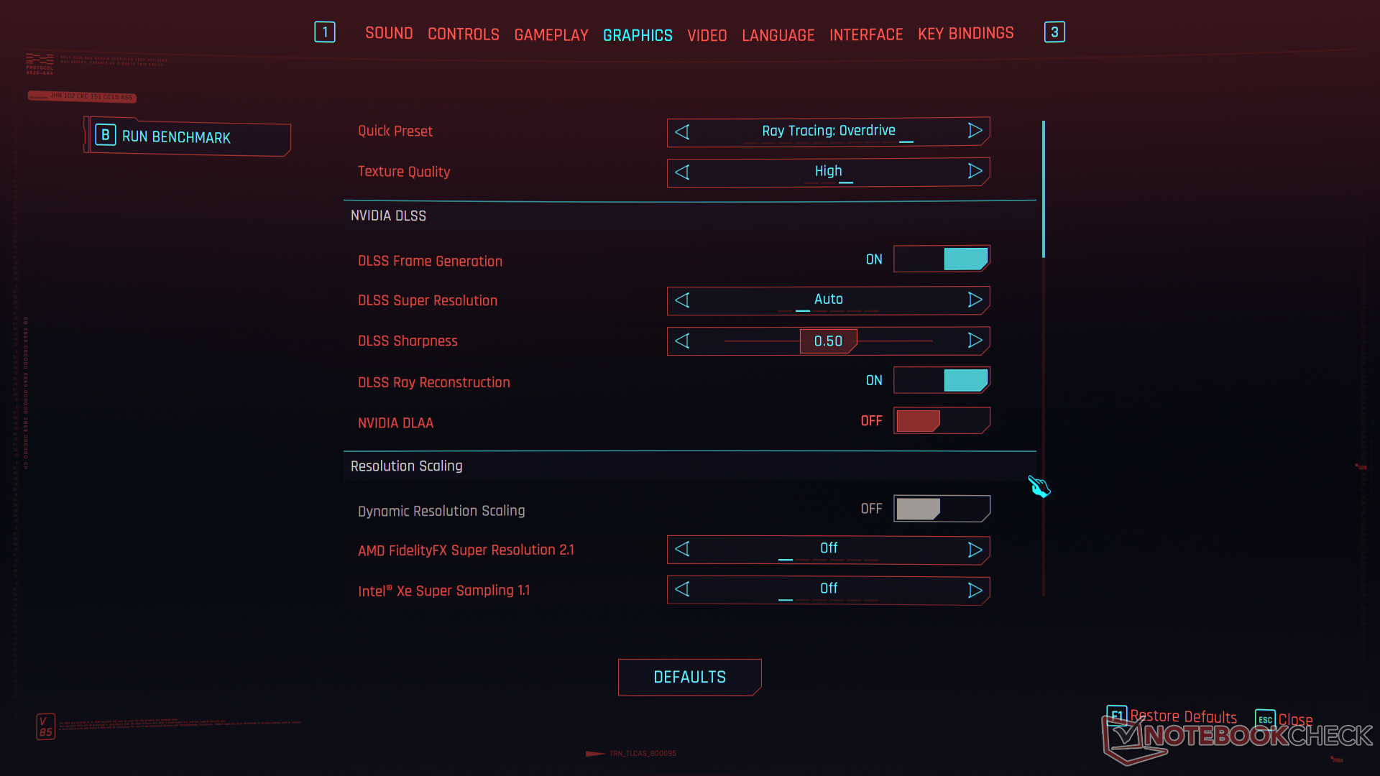The width and height of the screenshot is (1380, 776).
Task: Toggle DLSS Ray Reconstruction on or off
Action: pyautogui.click(x=940, y=379)
